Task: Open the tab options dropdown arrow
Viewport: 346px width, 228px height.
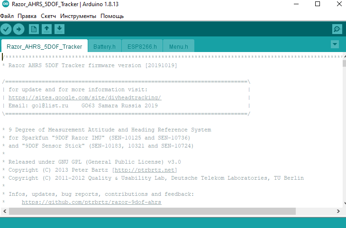Action: 335,44
